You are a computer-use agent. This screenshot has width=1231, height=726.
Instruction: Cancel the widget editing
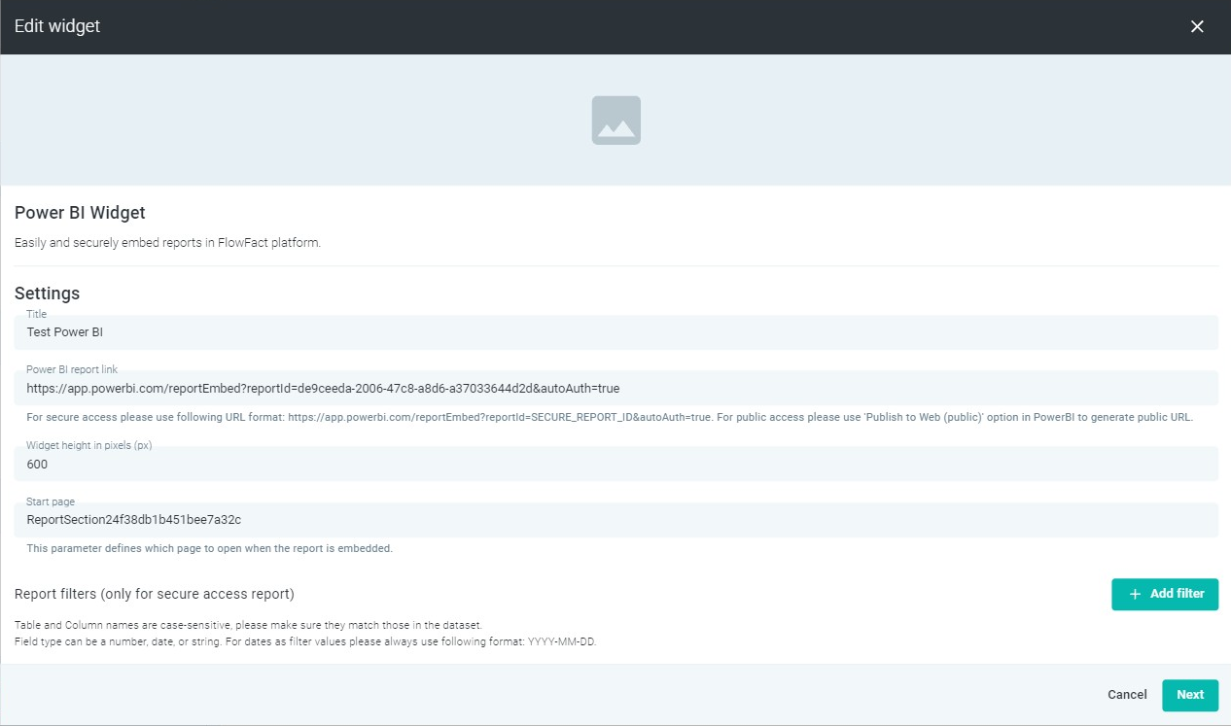[1127, 695]
